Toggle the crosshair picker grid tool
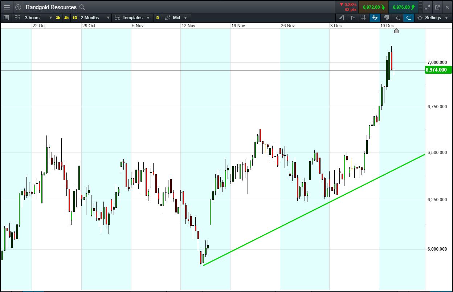Image resolution: width=453 pixels, height=292 pixels. 375,17
